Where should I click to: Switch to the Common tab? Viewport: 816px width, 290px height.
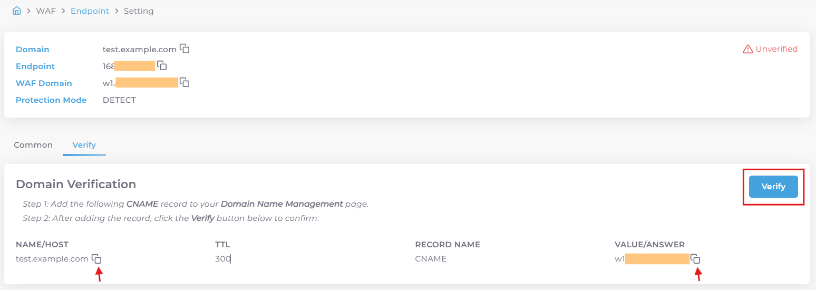(x=33, y=145)
